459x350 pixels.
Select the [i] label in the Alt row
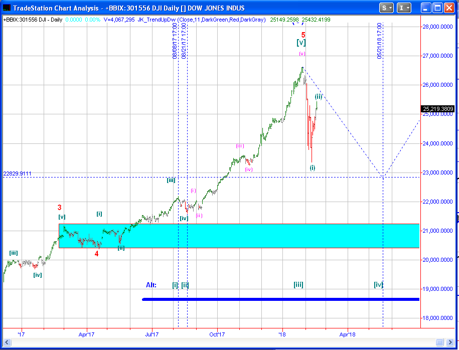[x=175, y=285]
